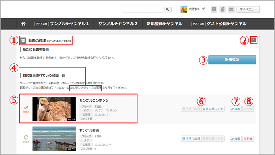This screenshot has width=275, height=155.
Task: Click the 既に登録されている動画一覧 heading
Action: click(x=44, y=75)
